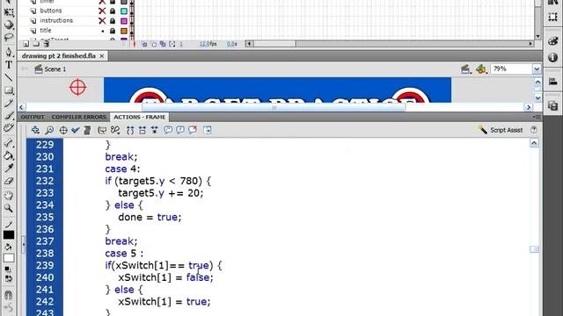Switch to the COMPILER ERRORS tab
The image size is (563, 316).
78,117
